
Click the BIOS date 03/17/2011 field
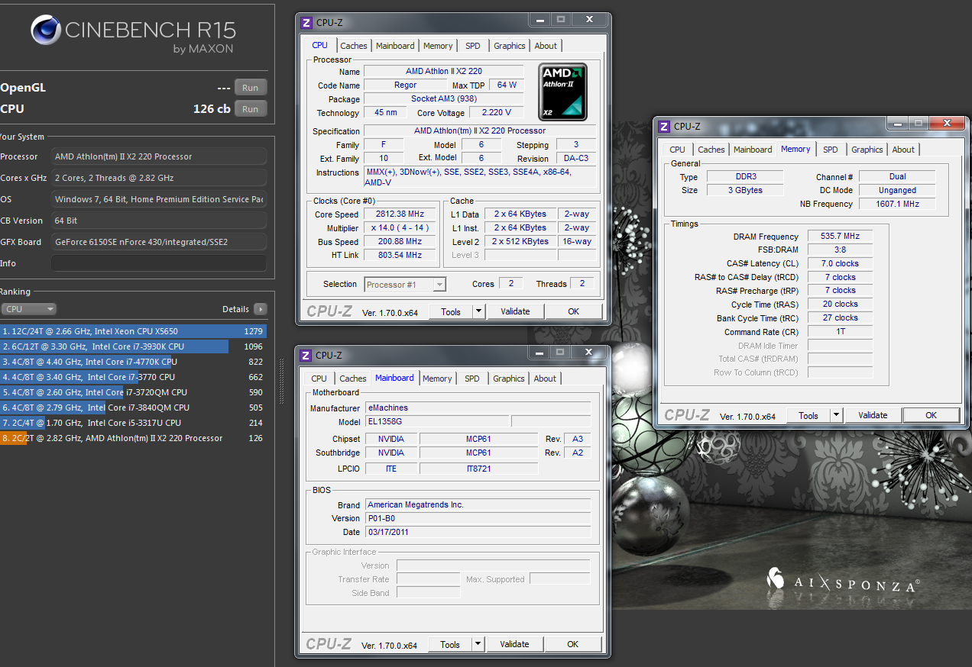pyautogui.click(x=478, y=532)
